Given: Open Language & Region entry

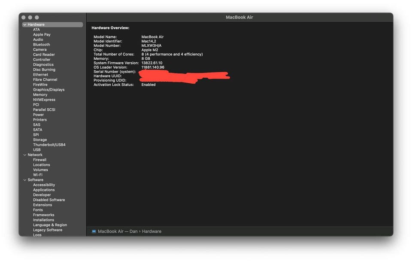Looking at the screenshot, I should pos(50,225).
